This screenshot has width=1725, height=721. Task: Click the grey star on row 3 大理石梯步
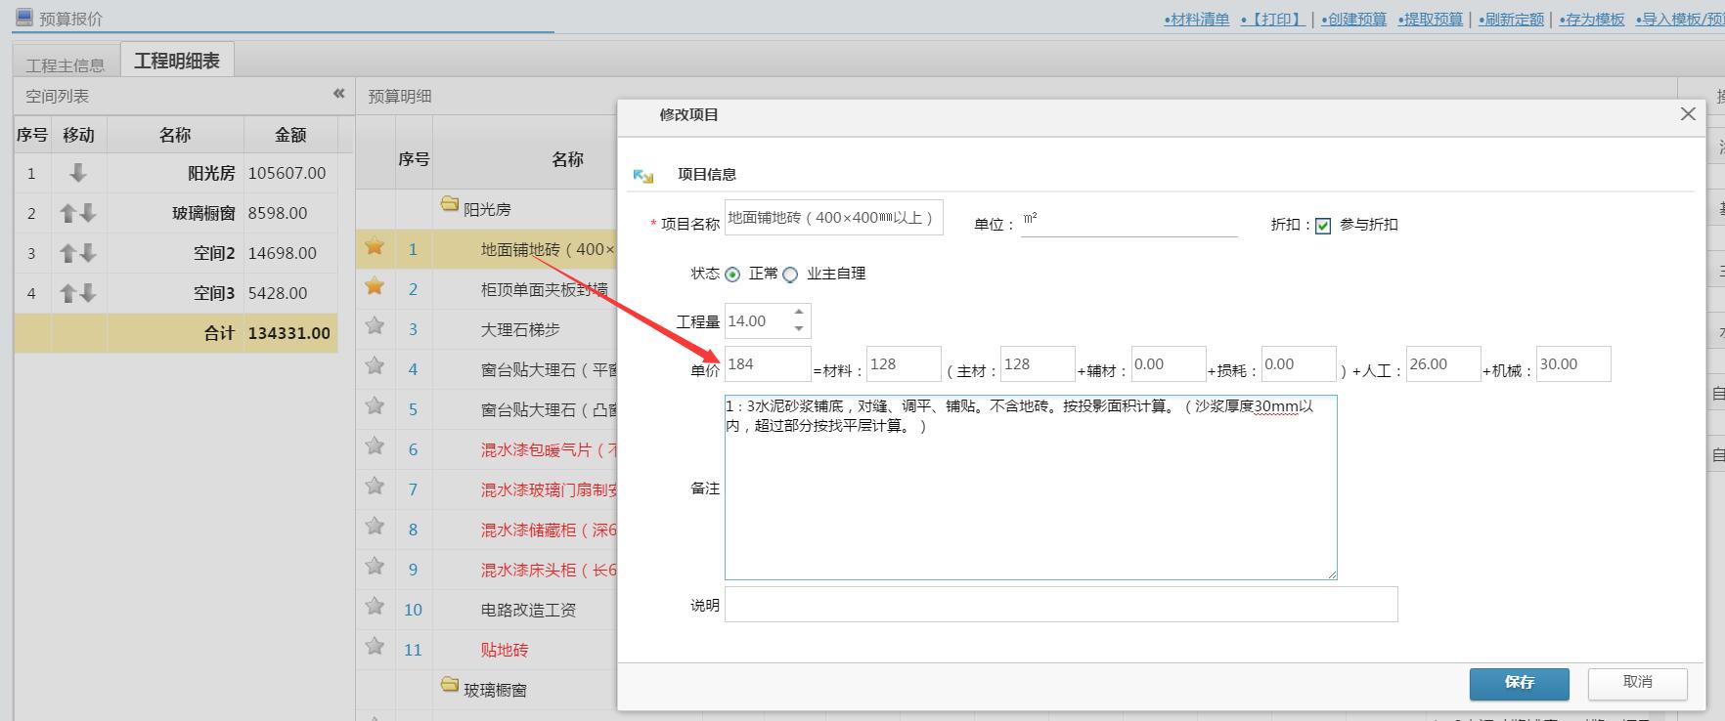[375, 326]
